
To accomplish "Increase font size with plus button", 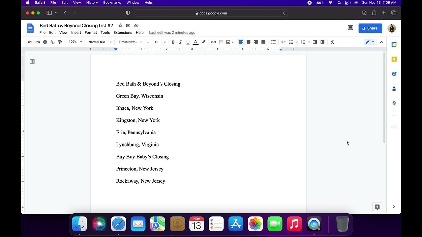I will (x=165, y=42).
